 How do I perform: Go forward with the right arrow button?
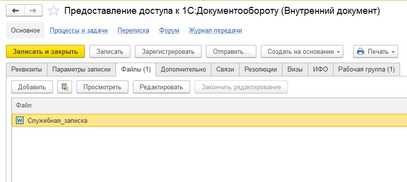(34, 11)
